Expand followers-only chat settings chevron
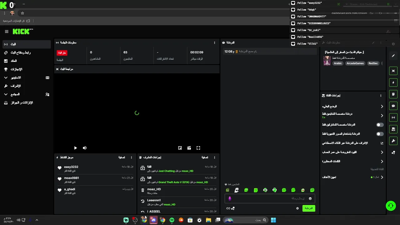400x225 pixels. (382, 116)
